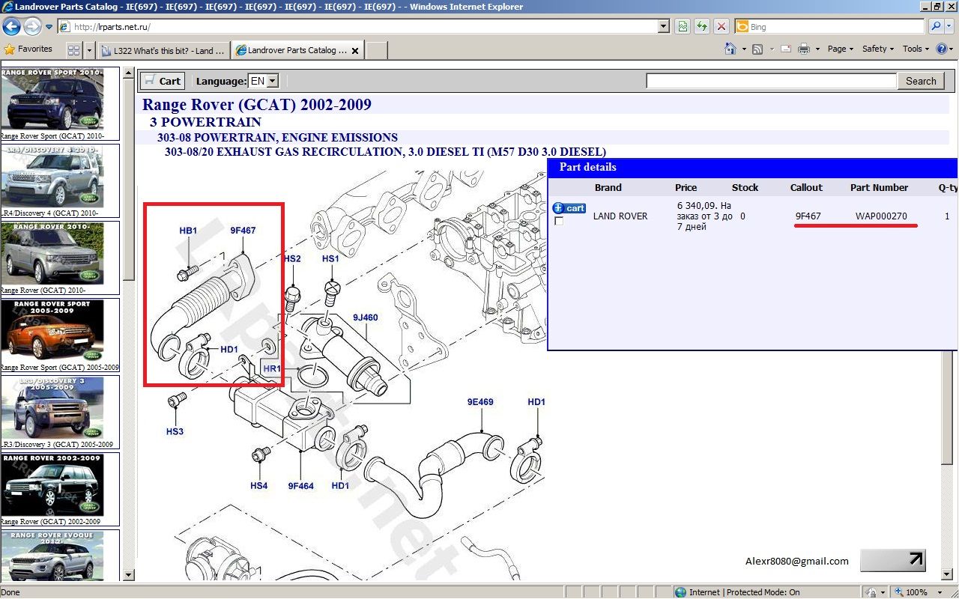Open the tab list dropdown arrow
Screen dimensions: 959x599
click(x=90, y=50)
